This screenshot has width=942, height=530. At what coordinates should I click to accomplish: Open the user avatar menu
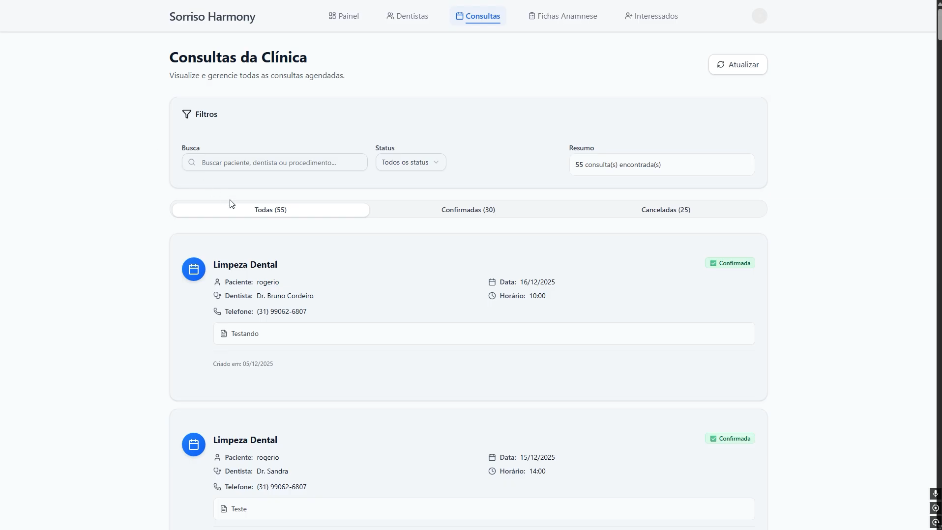pyautogui.click(x=759, y=16)
